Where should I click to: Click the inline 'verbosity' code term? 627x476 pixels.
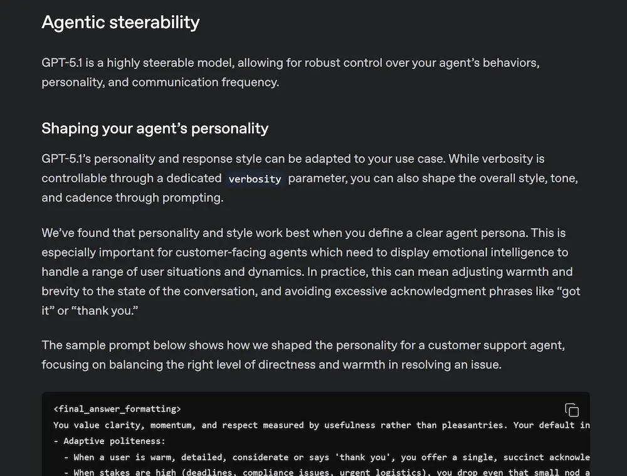point(255,179)
